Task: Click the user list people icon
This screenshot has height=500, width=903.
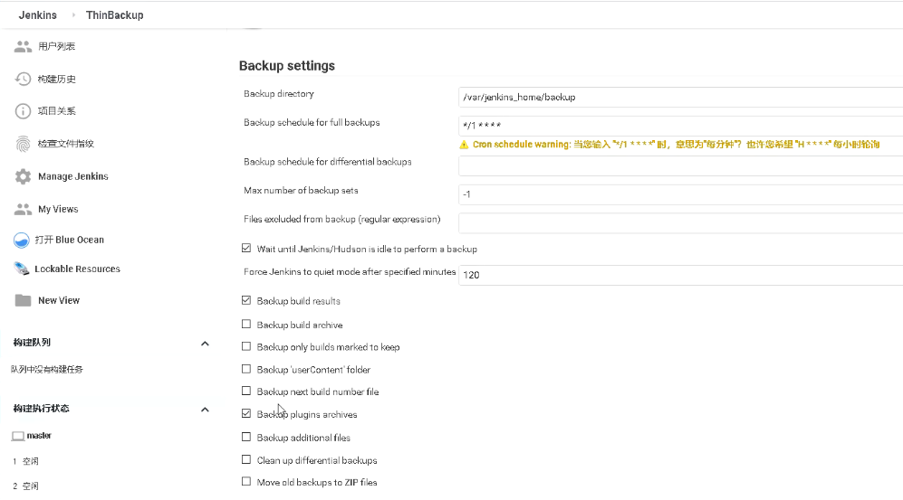Action: coord(24,46)
